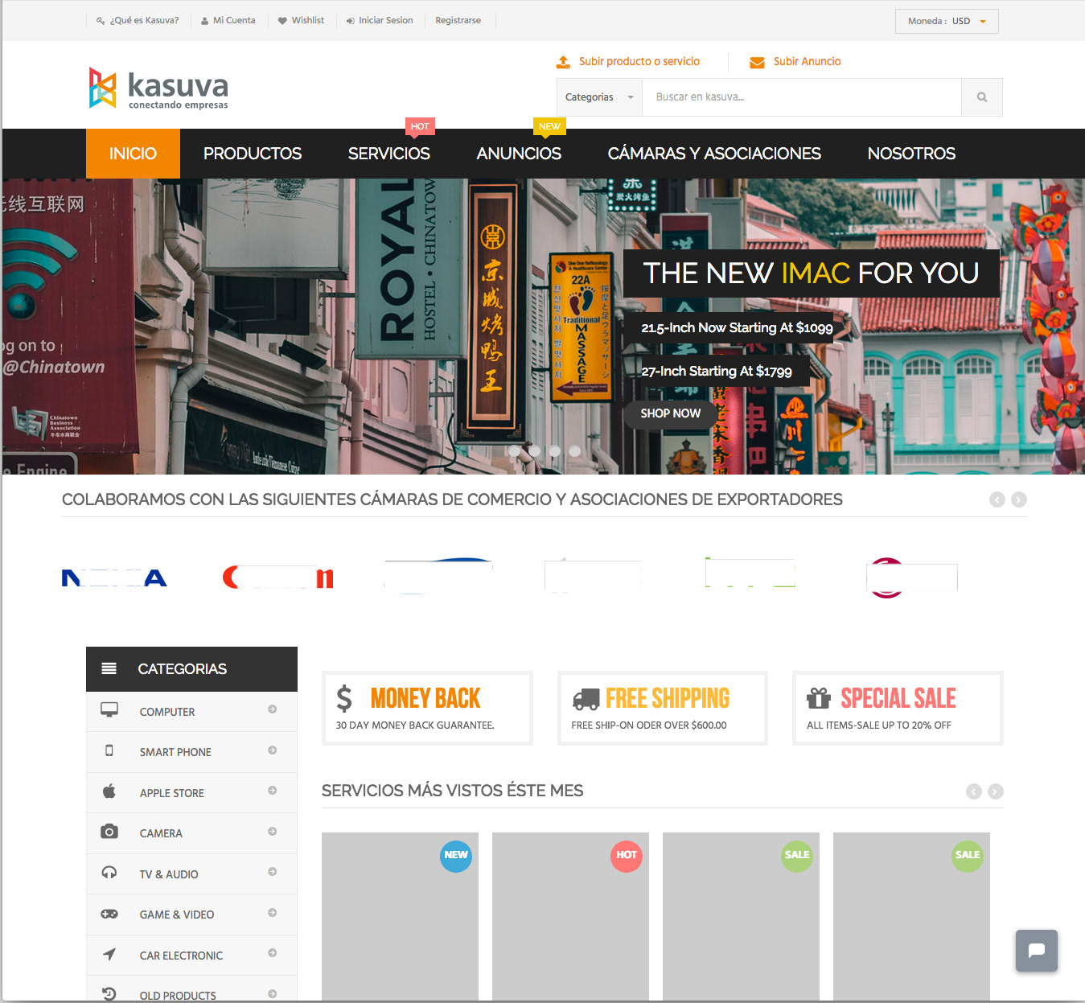The image size is (1085, 1003).
Task: Click the upload product icon
Action: coord(564,62)
